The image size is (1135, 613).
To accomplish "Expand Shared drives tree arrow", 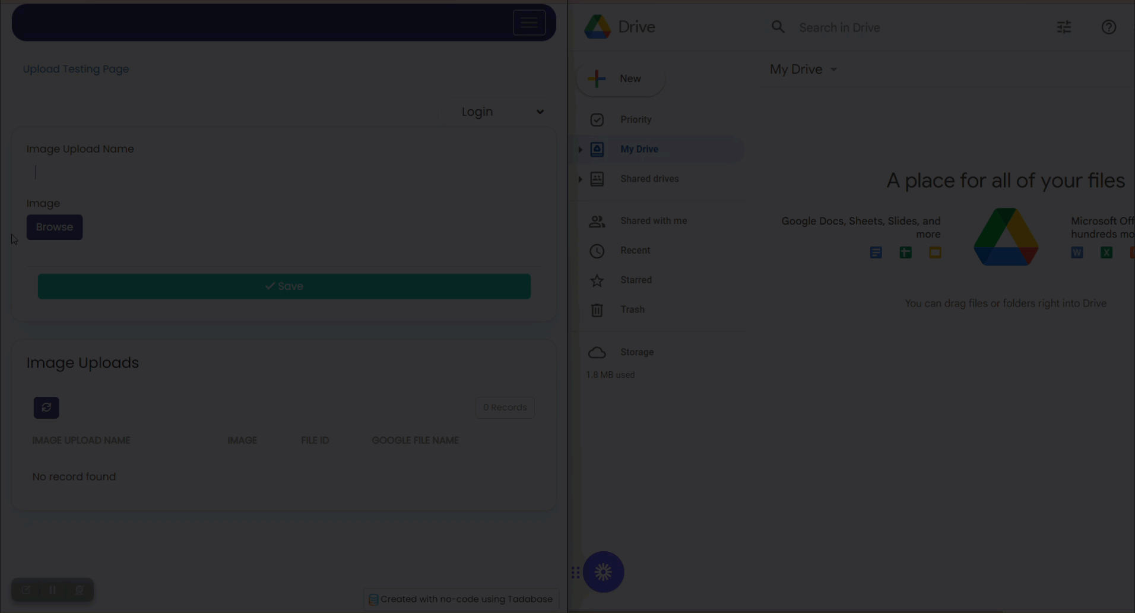I will (580, 179).
